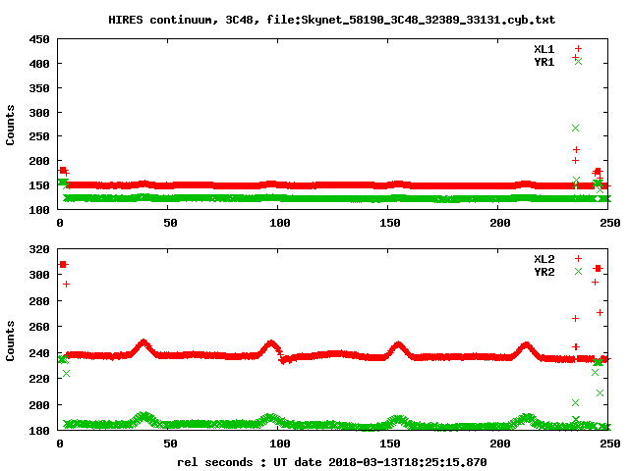Viewport: 629px width, 471px height.
Task: Click the 50 x-axis tick under the upper plot
Action: coord(170,223)
